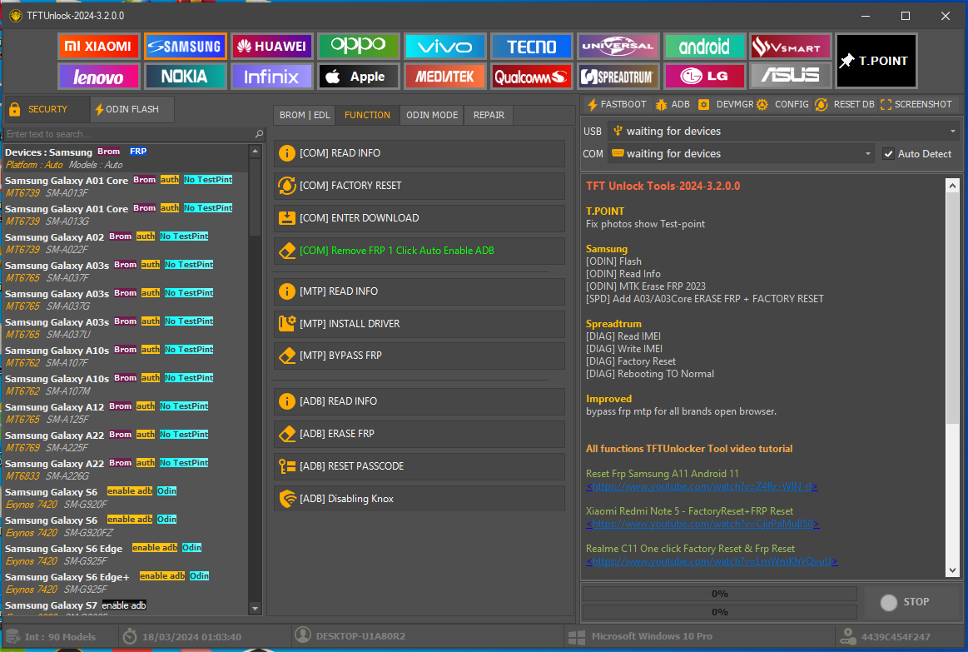This screenshot has width=968, height=652.
Task: Select Samsung Galaxy S6 Edge+ entry
Action: point(126,583)
